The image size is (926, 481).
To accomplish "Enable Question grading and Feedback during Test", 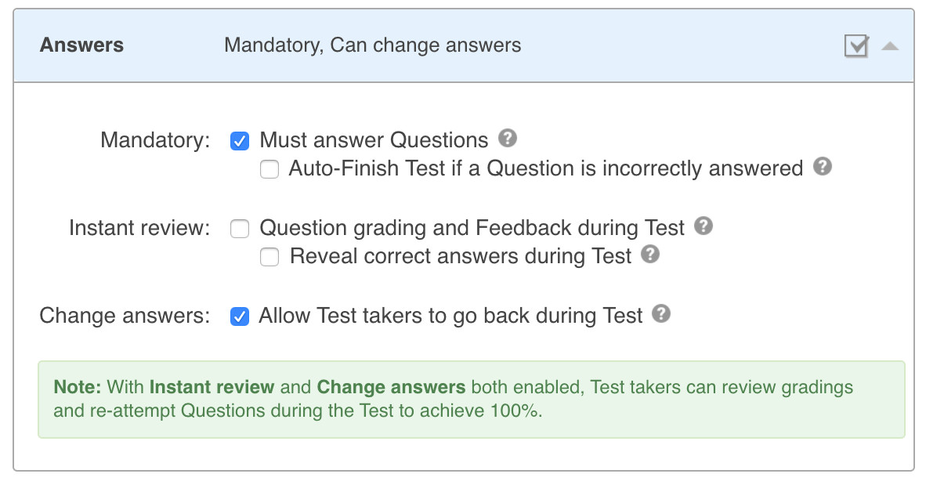I will (240, 229).
